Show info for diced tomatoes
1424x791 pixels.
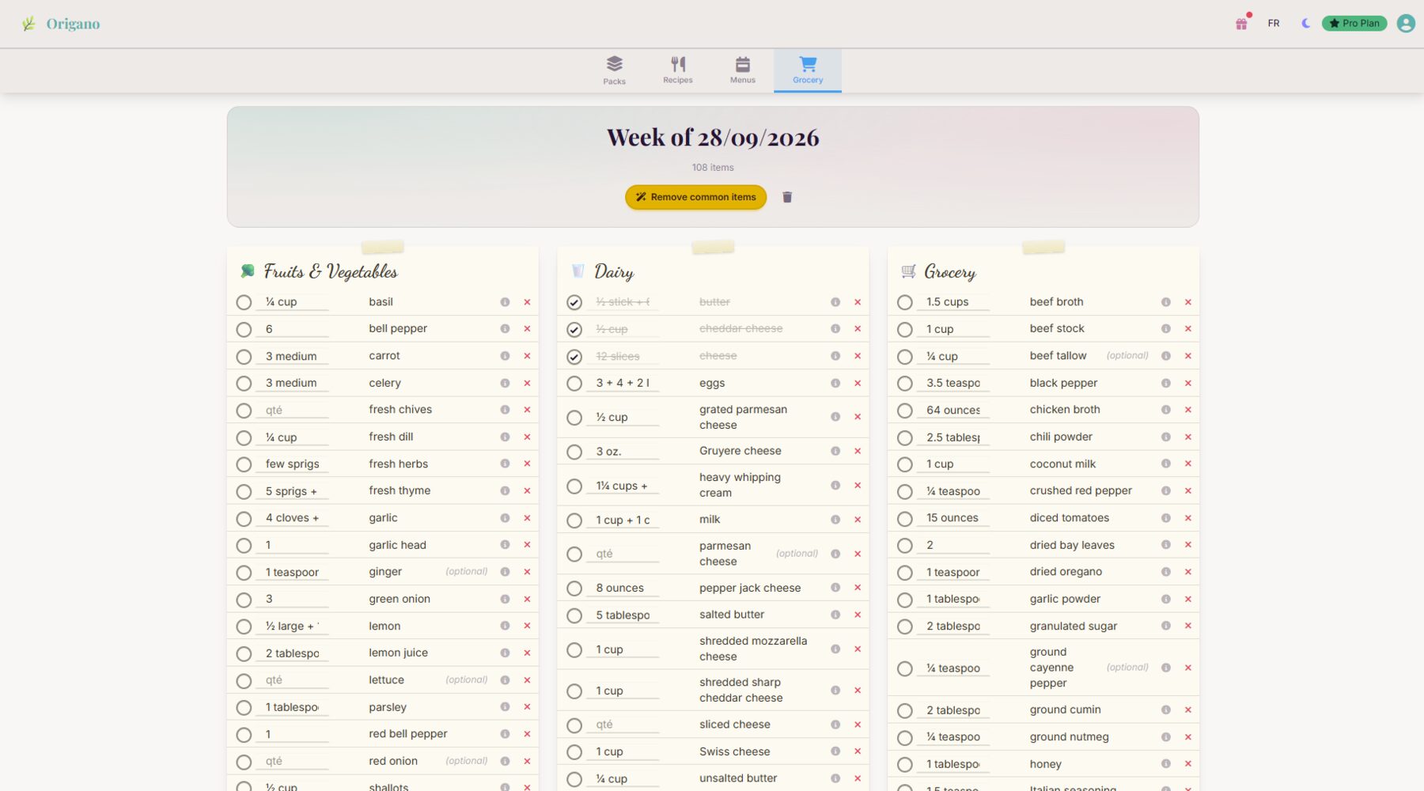pos(1166,518)
